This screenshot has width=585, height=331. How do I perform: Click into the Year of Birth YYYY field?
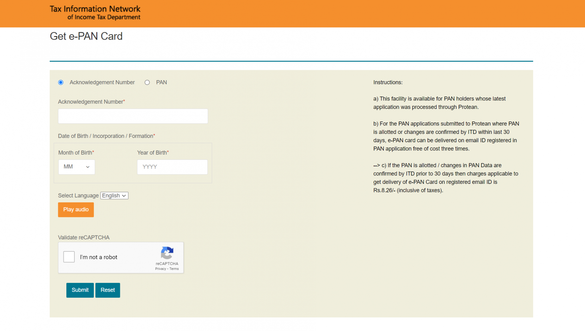pos(172,167)
